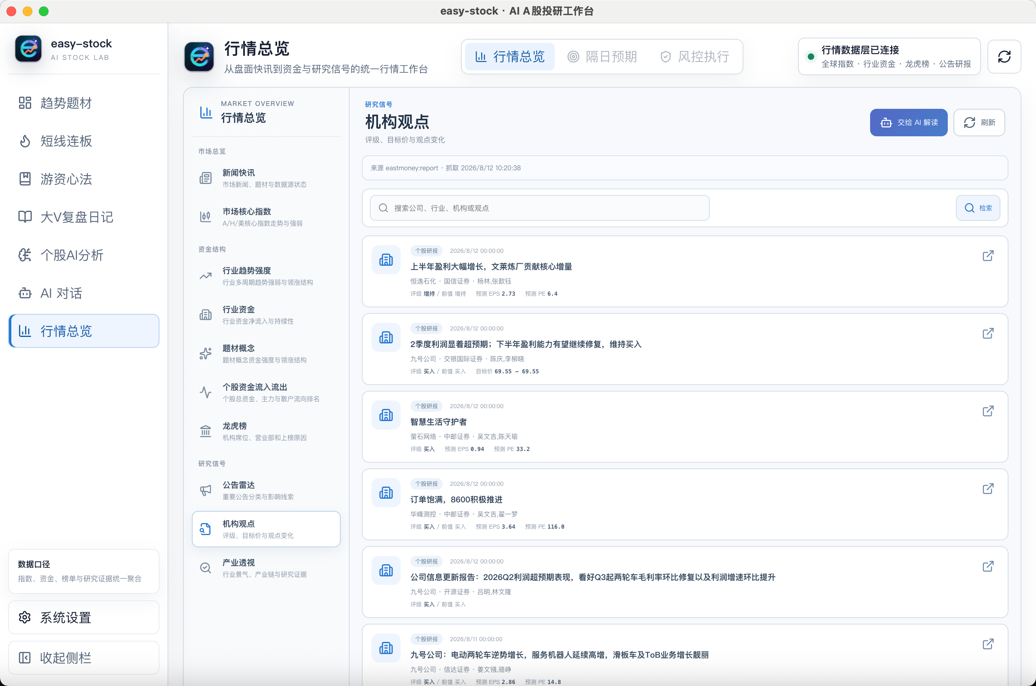Viewport: 1036px width, 686px height.
Task: Click 收起侧栏 to collapse sidebar
Action: [x=84, y=658]
